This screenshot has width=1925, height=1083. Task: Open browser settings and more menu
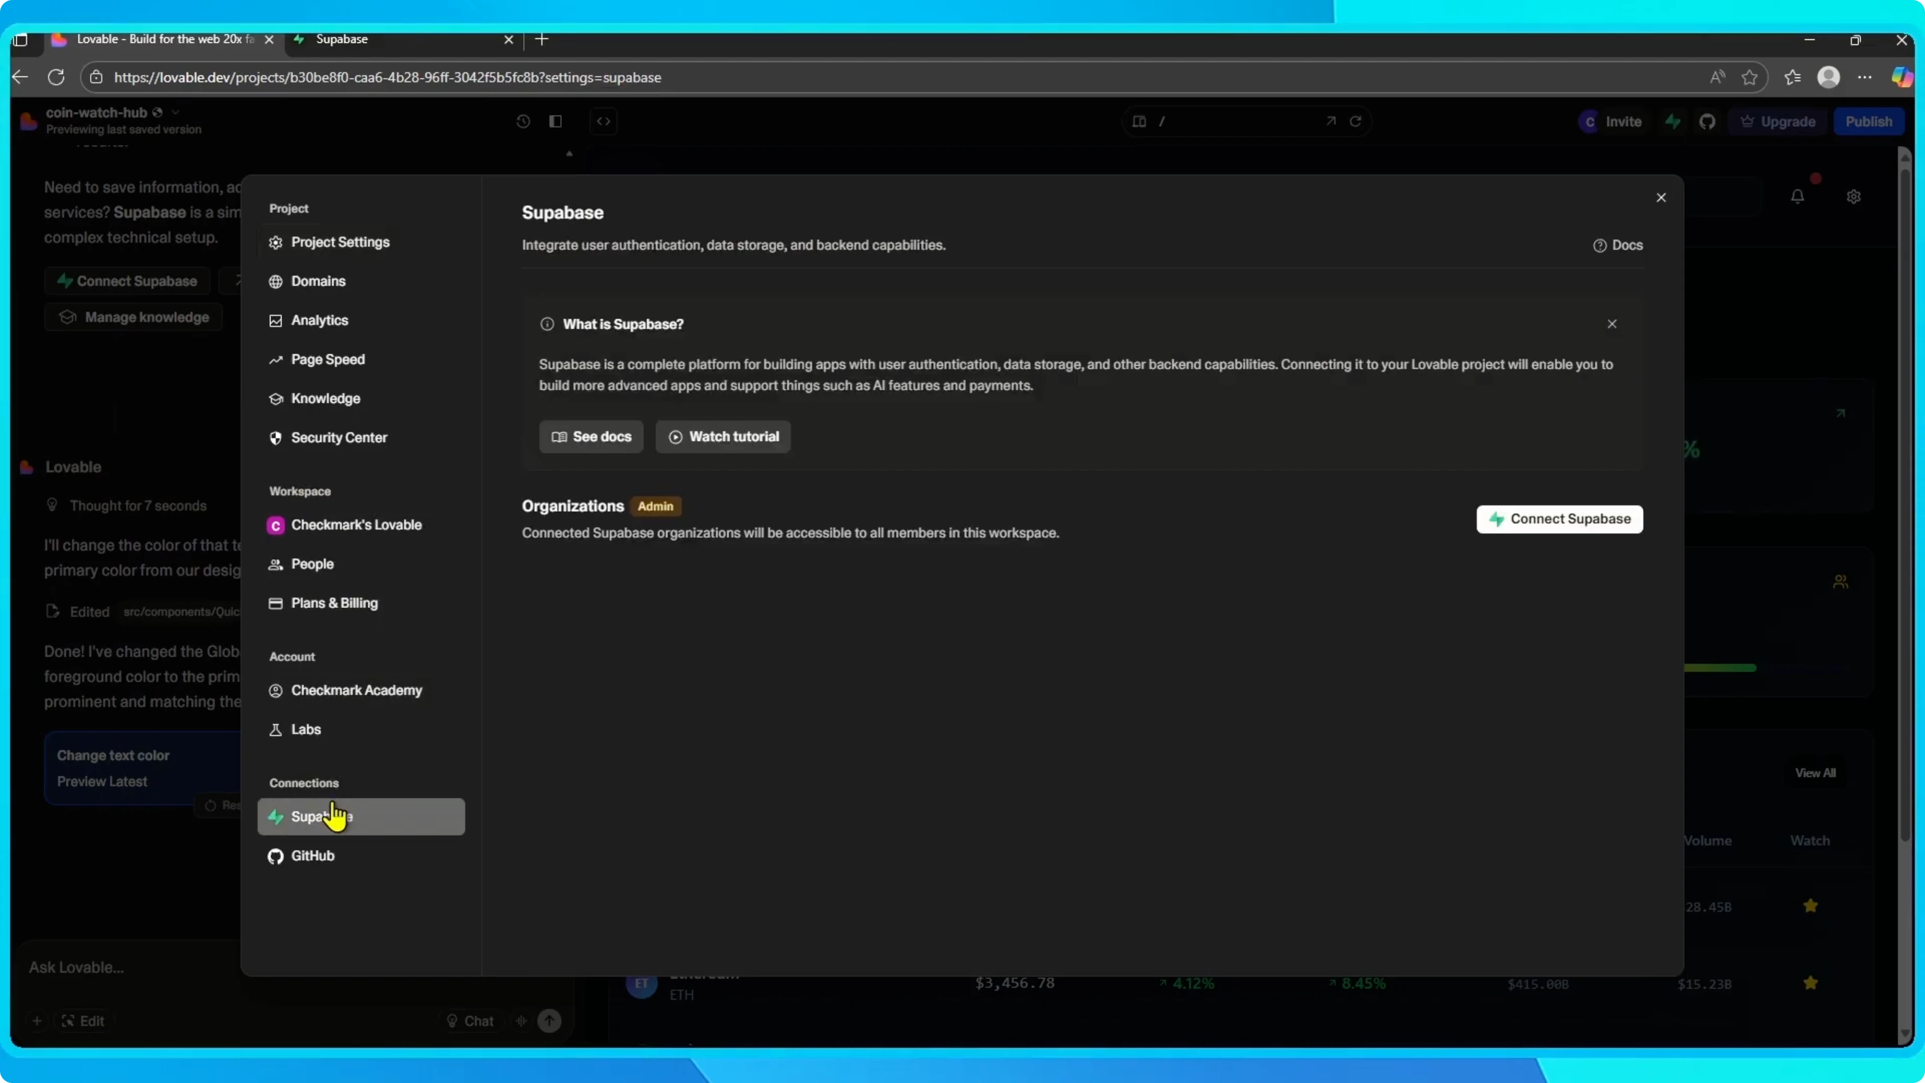(x=1865, y=77)
